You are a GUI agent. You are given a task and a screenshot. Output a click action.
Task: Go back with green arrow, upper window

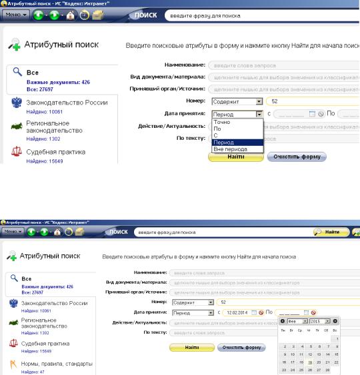pyautogui.click(x=38, y=15)
